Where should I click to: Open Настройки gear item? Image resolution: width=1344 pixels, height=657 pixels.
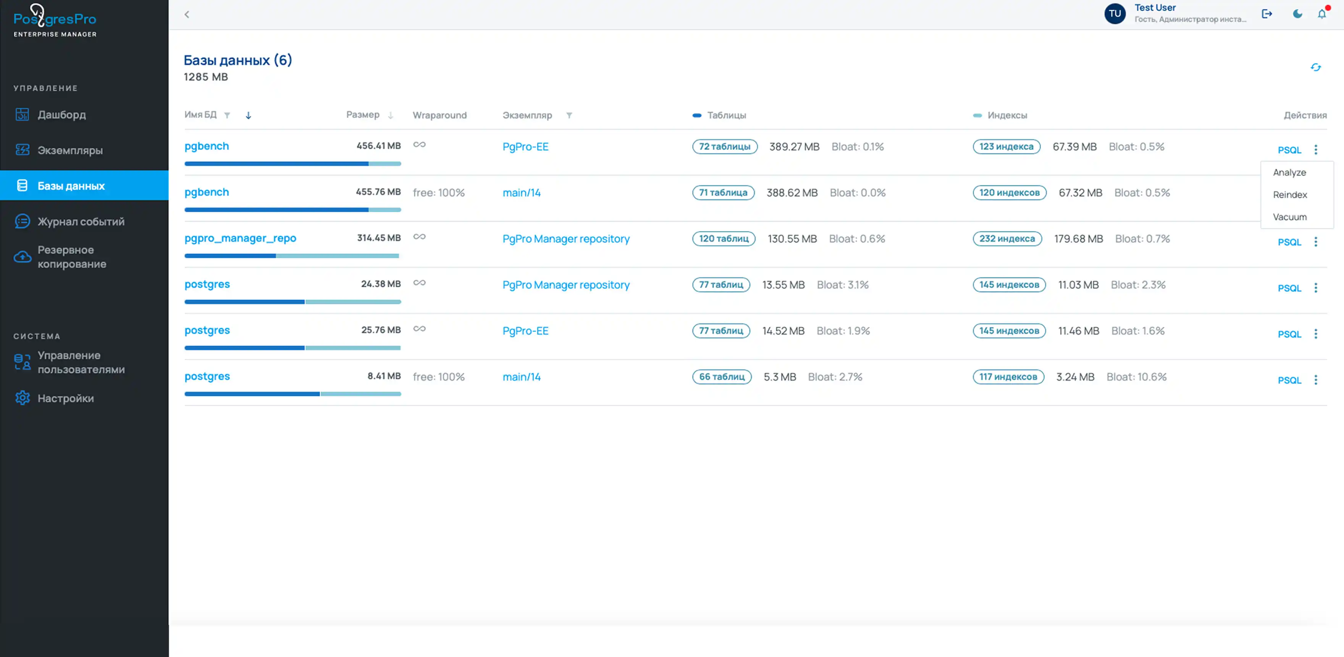(x=65, y=398)
